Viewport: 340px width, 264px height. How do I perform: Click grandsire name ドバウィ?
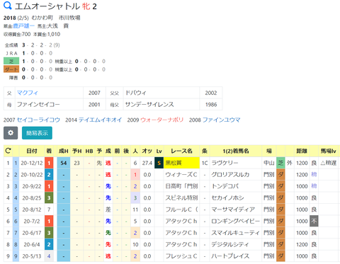pyautogui.click(x=136, y=93)
